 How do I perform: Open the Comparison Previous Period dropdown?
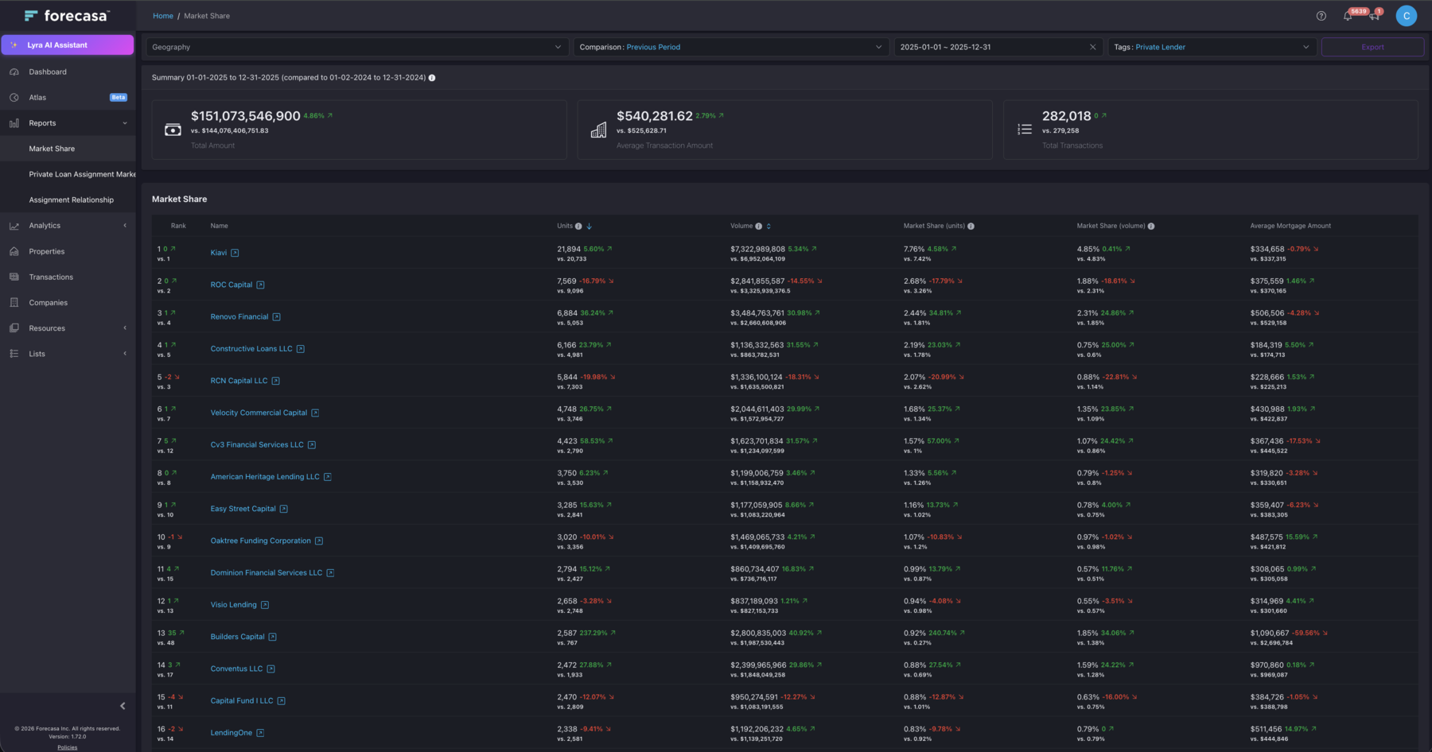coord(730,47)
